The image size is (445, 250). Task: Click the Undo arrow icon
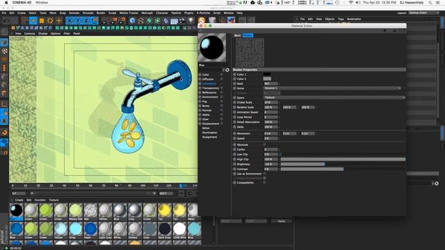pos(6,21)
